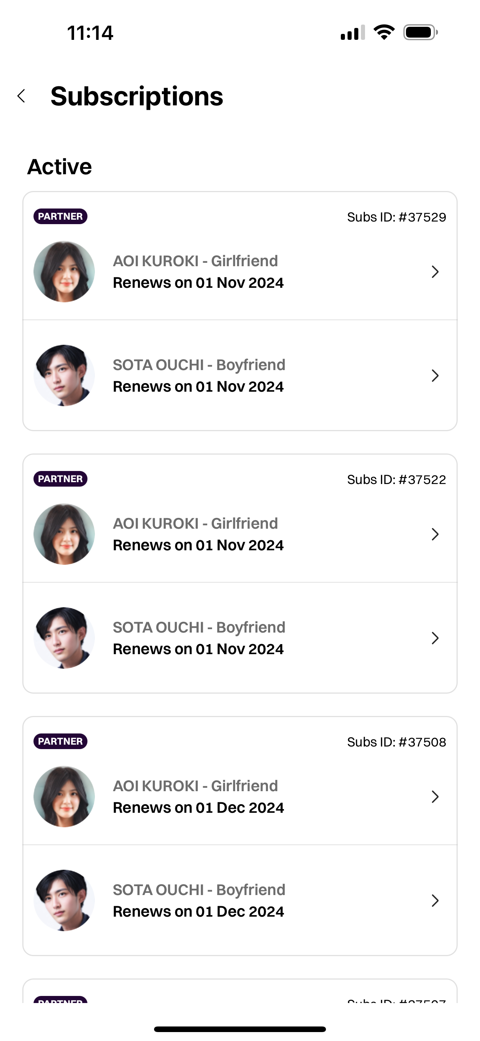Viewport: 480px width, 1041px height.
Task: Tap the PARTNER badge on subscription #37508
Action: tap(60, 741)
